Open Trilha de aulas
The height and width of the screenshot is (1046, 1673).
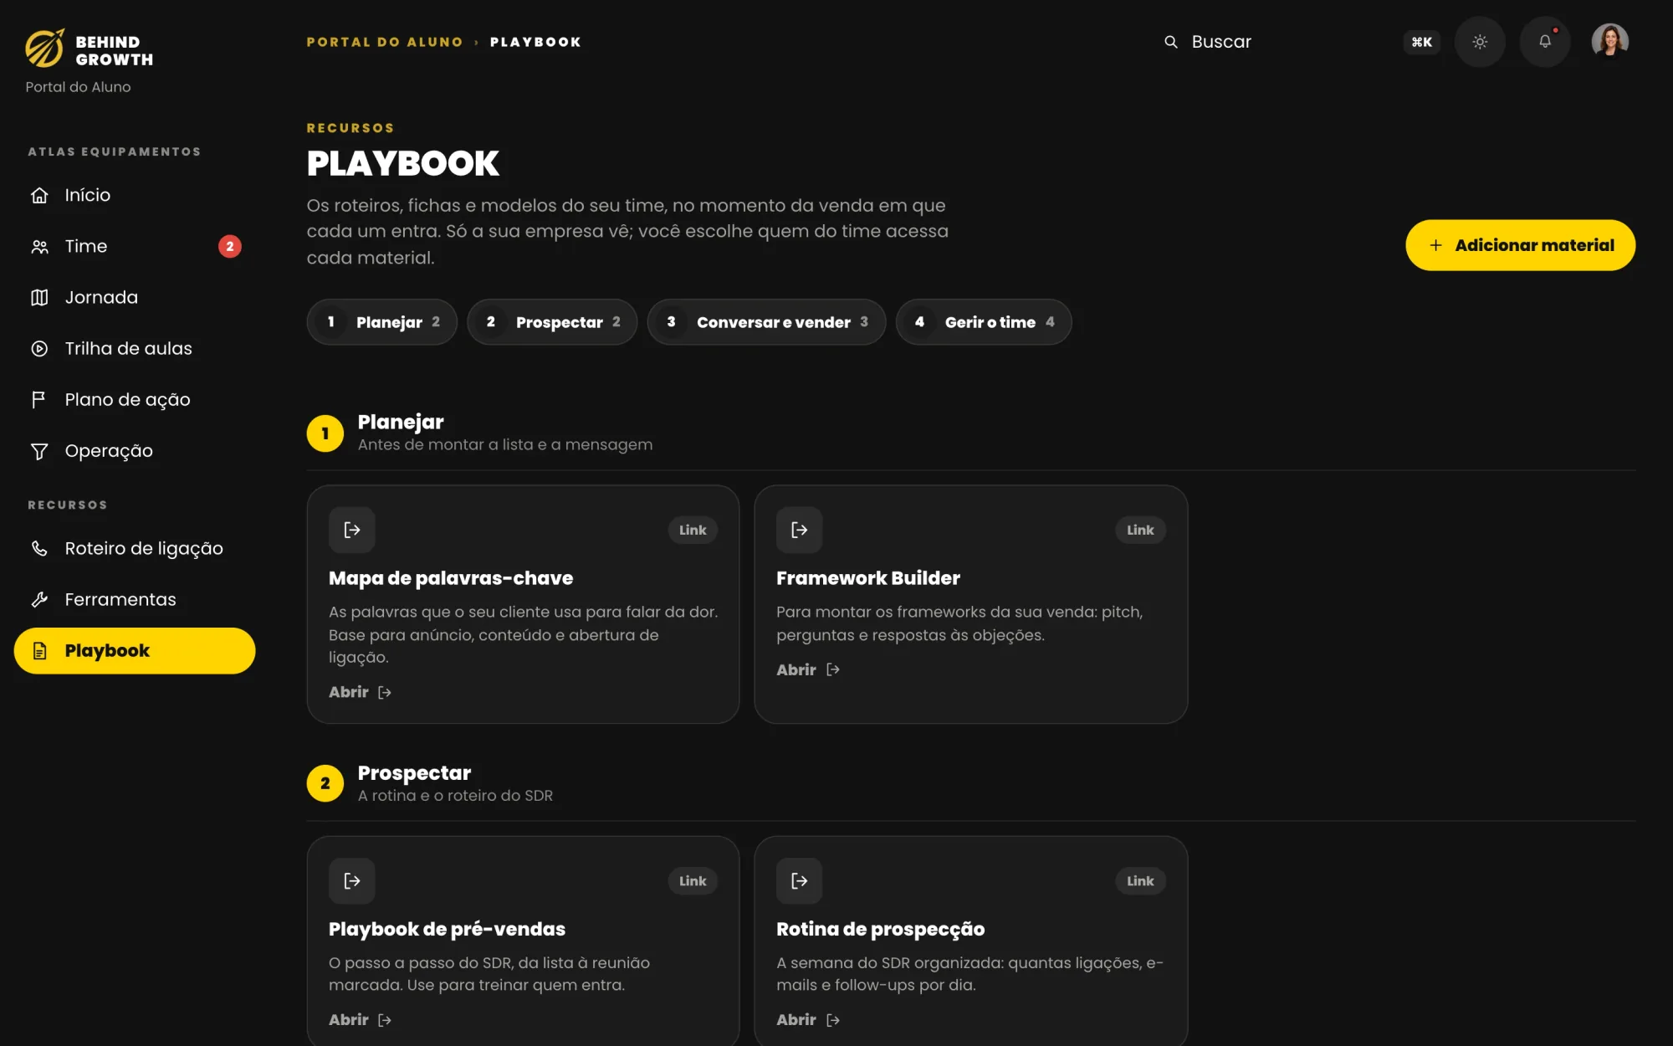[135, 348]
